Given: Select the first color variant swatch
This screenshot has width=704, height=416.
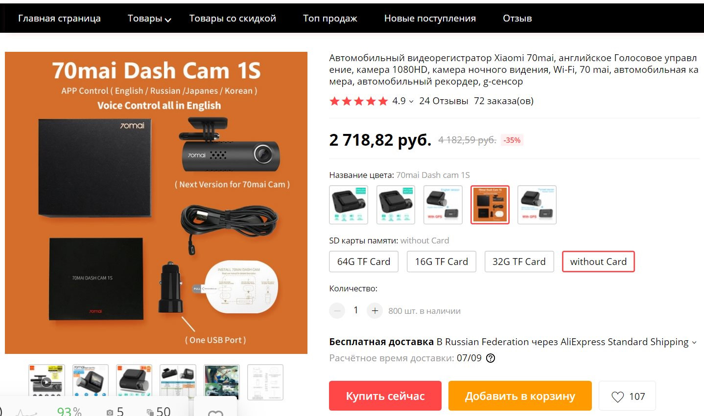Looking at the screenshot, I should coord(349,205).
